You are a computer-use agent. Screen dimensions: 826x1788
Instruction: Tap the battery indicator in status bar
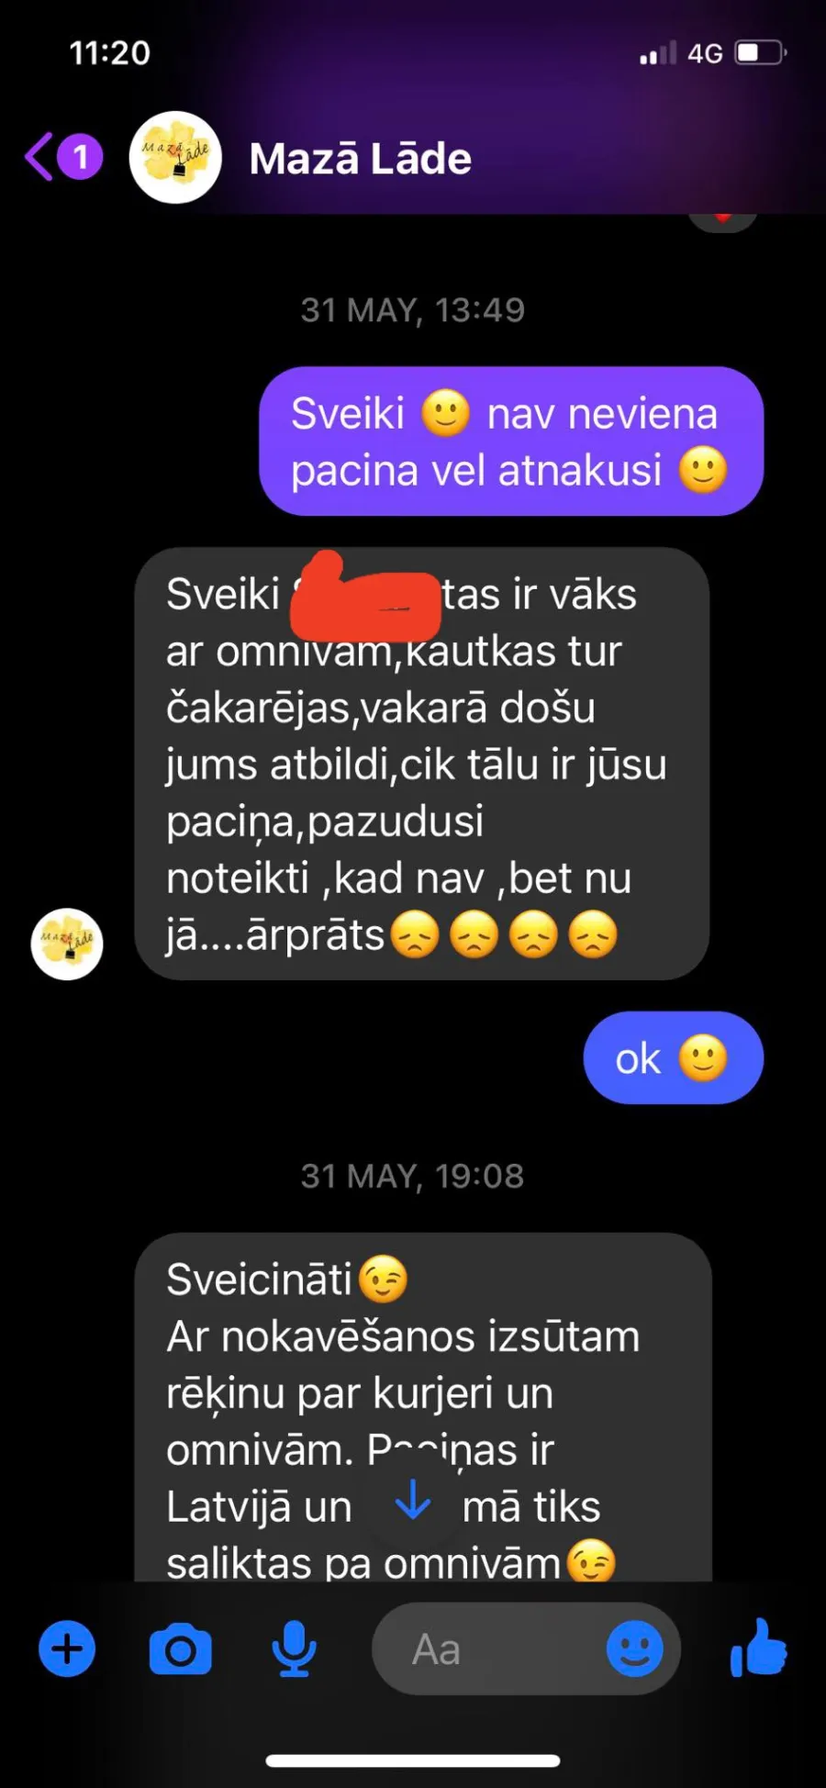(x=761, y=53)
